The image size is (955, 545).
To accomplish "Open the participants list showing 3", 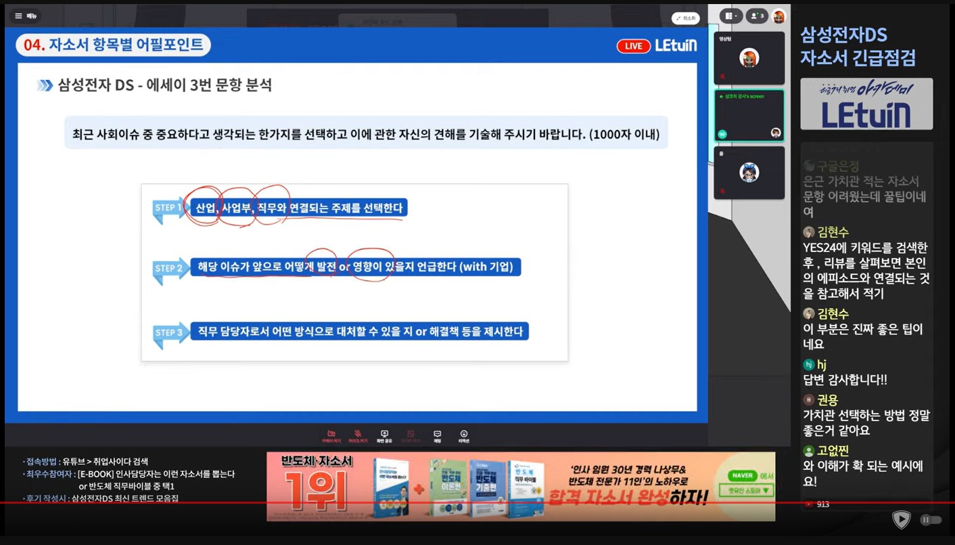I will (x=757, y=16).
